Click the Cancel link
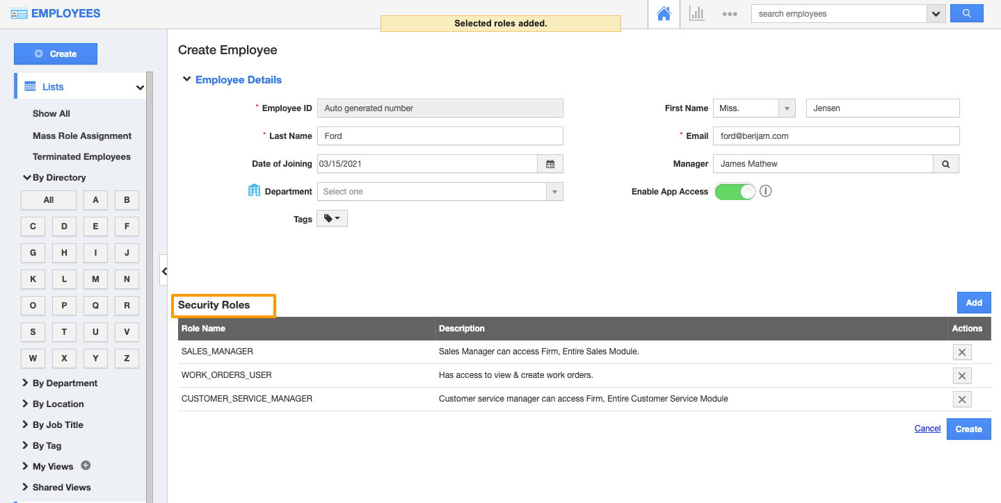Viewport: 1001px width, 503px height. click(927, 429)
